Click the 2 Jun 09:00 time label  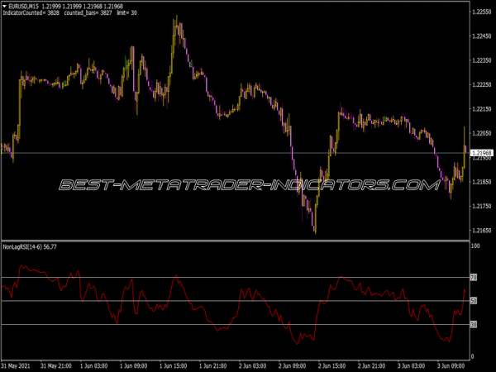click(292, 366)
